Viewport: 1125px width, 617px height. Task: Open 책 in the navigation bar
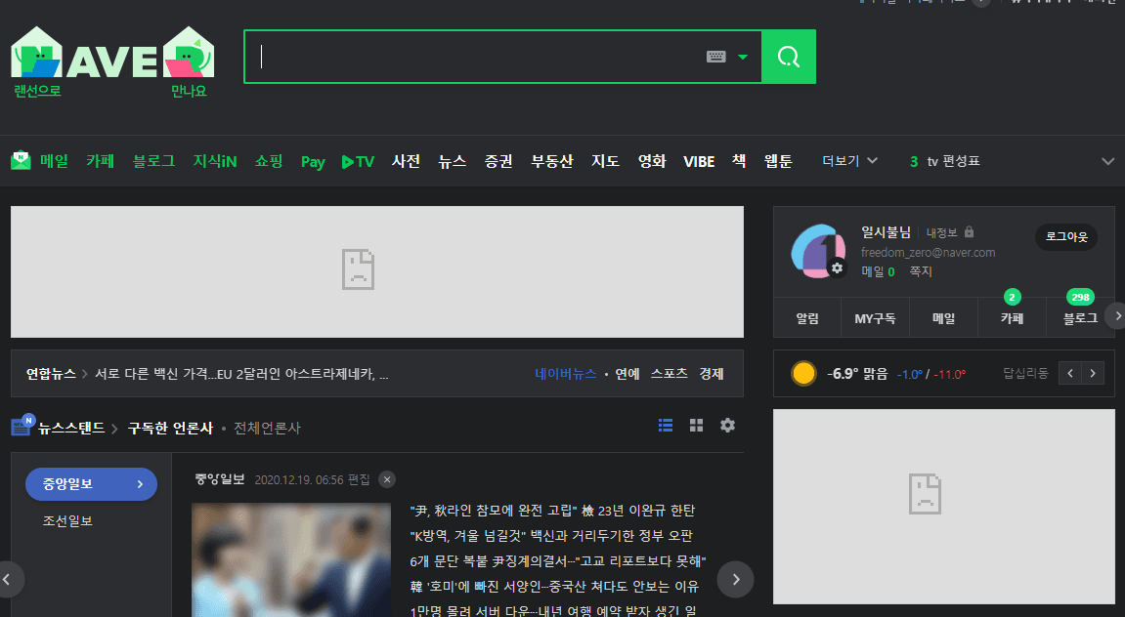pyautogui.click(x=739, y=160)
